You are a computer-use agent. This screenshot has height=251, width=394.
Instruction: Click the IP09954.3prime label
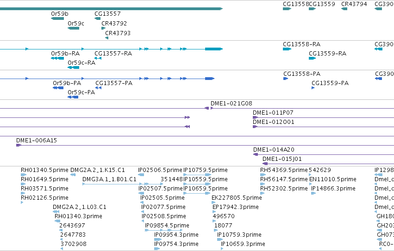176,235
